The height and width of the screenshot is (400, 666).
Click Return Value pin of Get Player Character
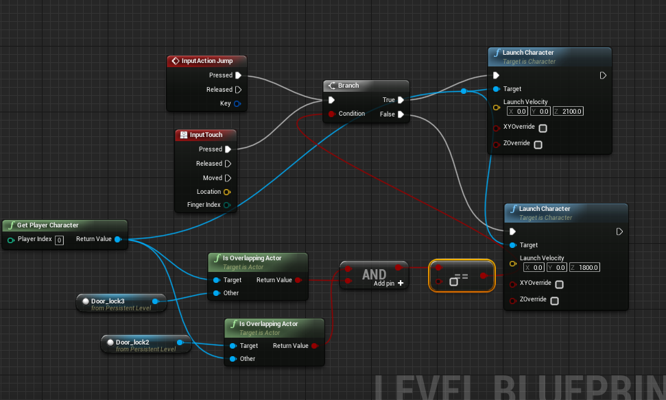[x=118, y=240]
